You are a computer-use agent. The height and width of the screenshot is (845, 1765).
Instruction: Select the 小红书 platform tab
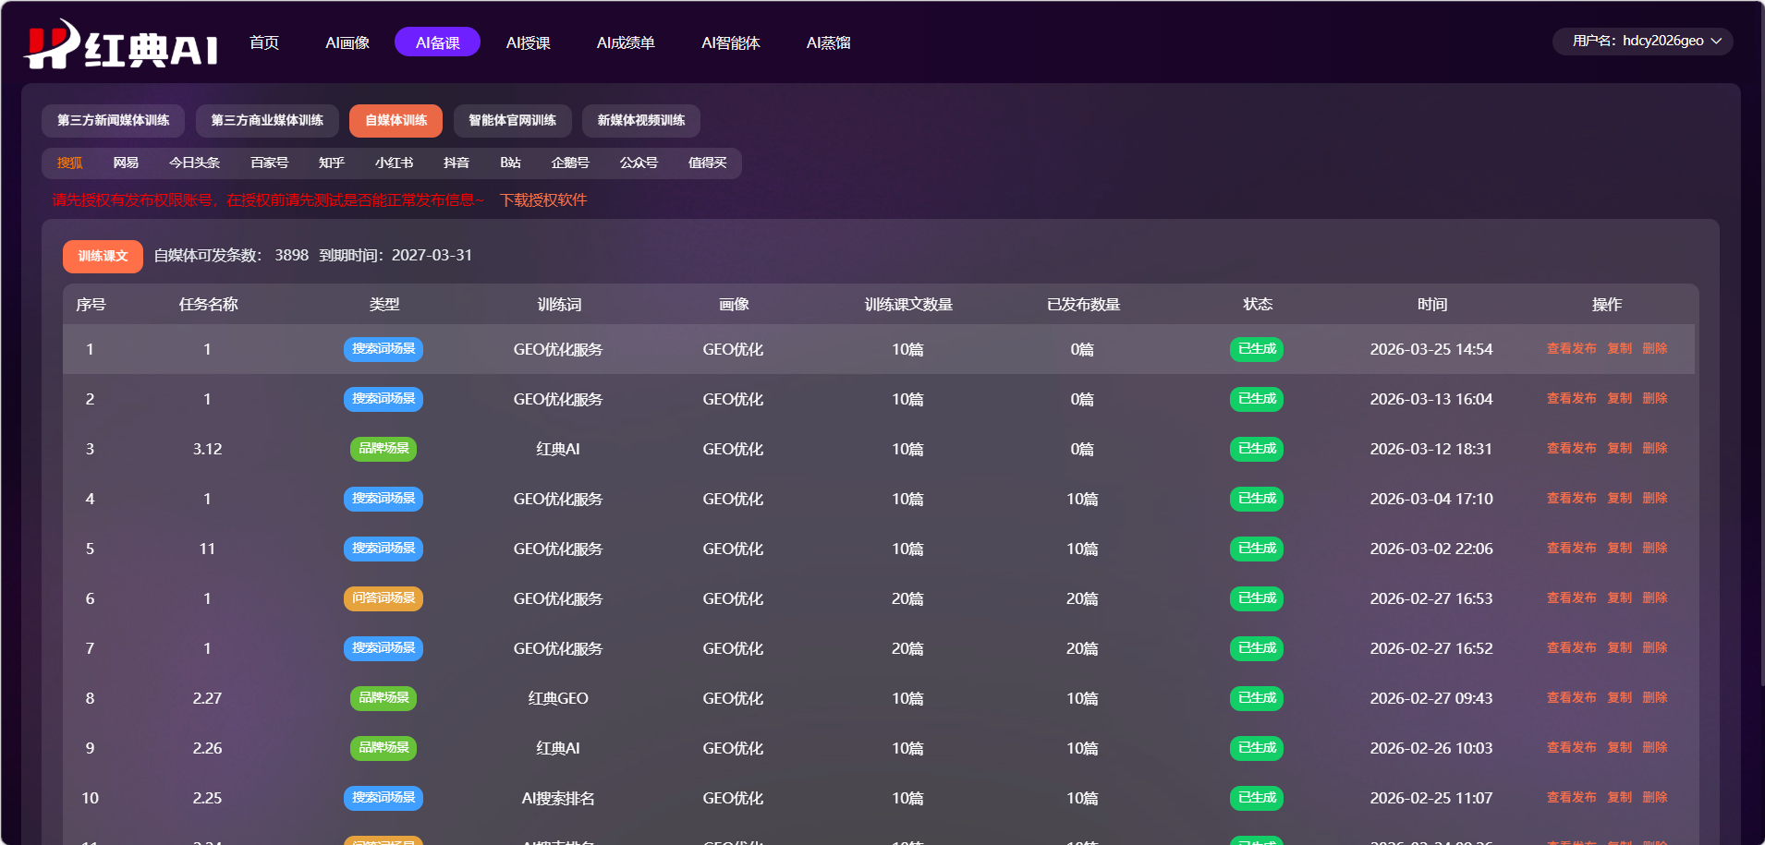[x=394, y=163]
